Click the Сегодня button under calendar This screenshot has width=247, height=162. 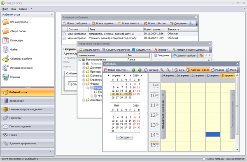124,137
